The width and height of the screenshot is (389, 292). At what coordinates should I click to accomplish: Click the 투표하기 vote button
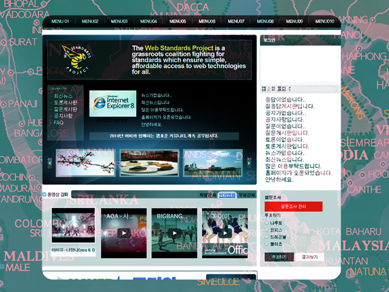tap(279, 258)
